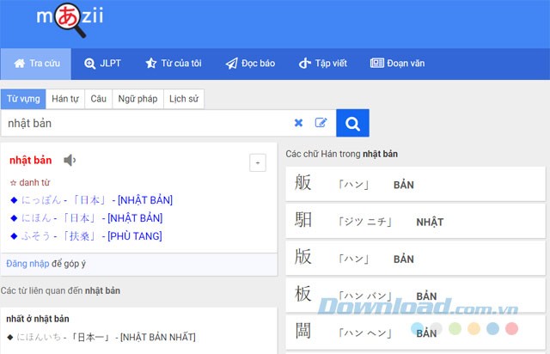
Task: Show the Lịch sử history tab
Action: pyautogui.click(x=183, y=99)
